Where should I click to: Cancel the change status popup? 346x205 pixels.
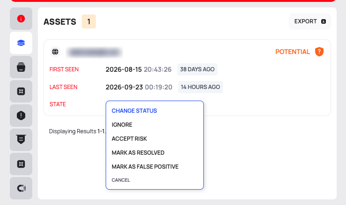click(121, 180)
